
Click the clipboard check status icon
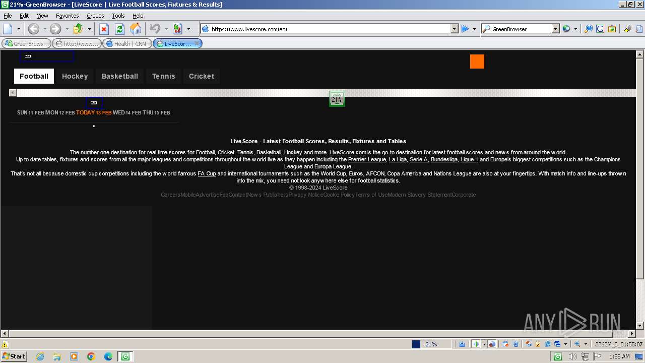tap(538, 344)
